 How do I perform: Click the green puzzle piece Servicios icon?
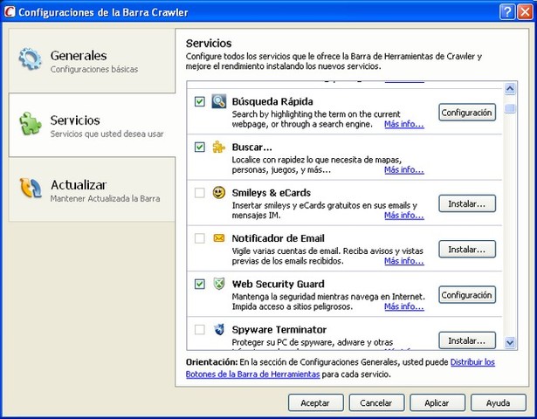click(31, 123)
